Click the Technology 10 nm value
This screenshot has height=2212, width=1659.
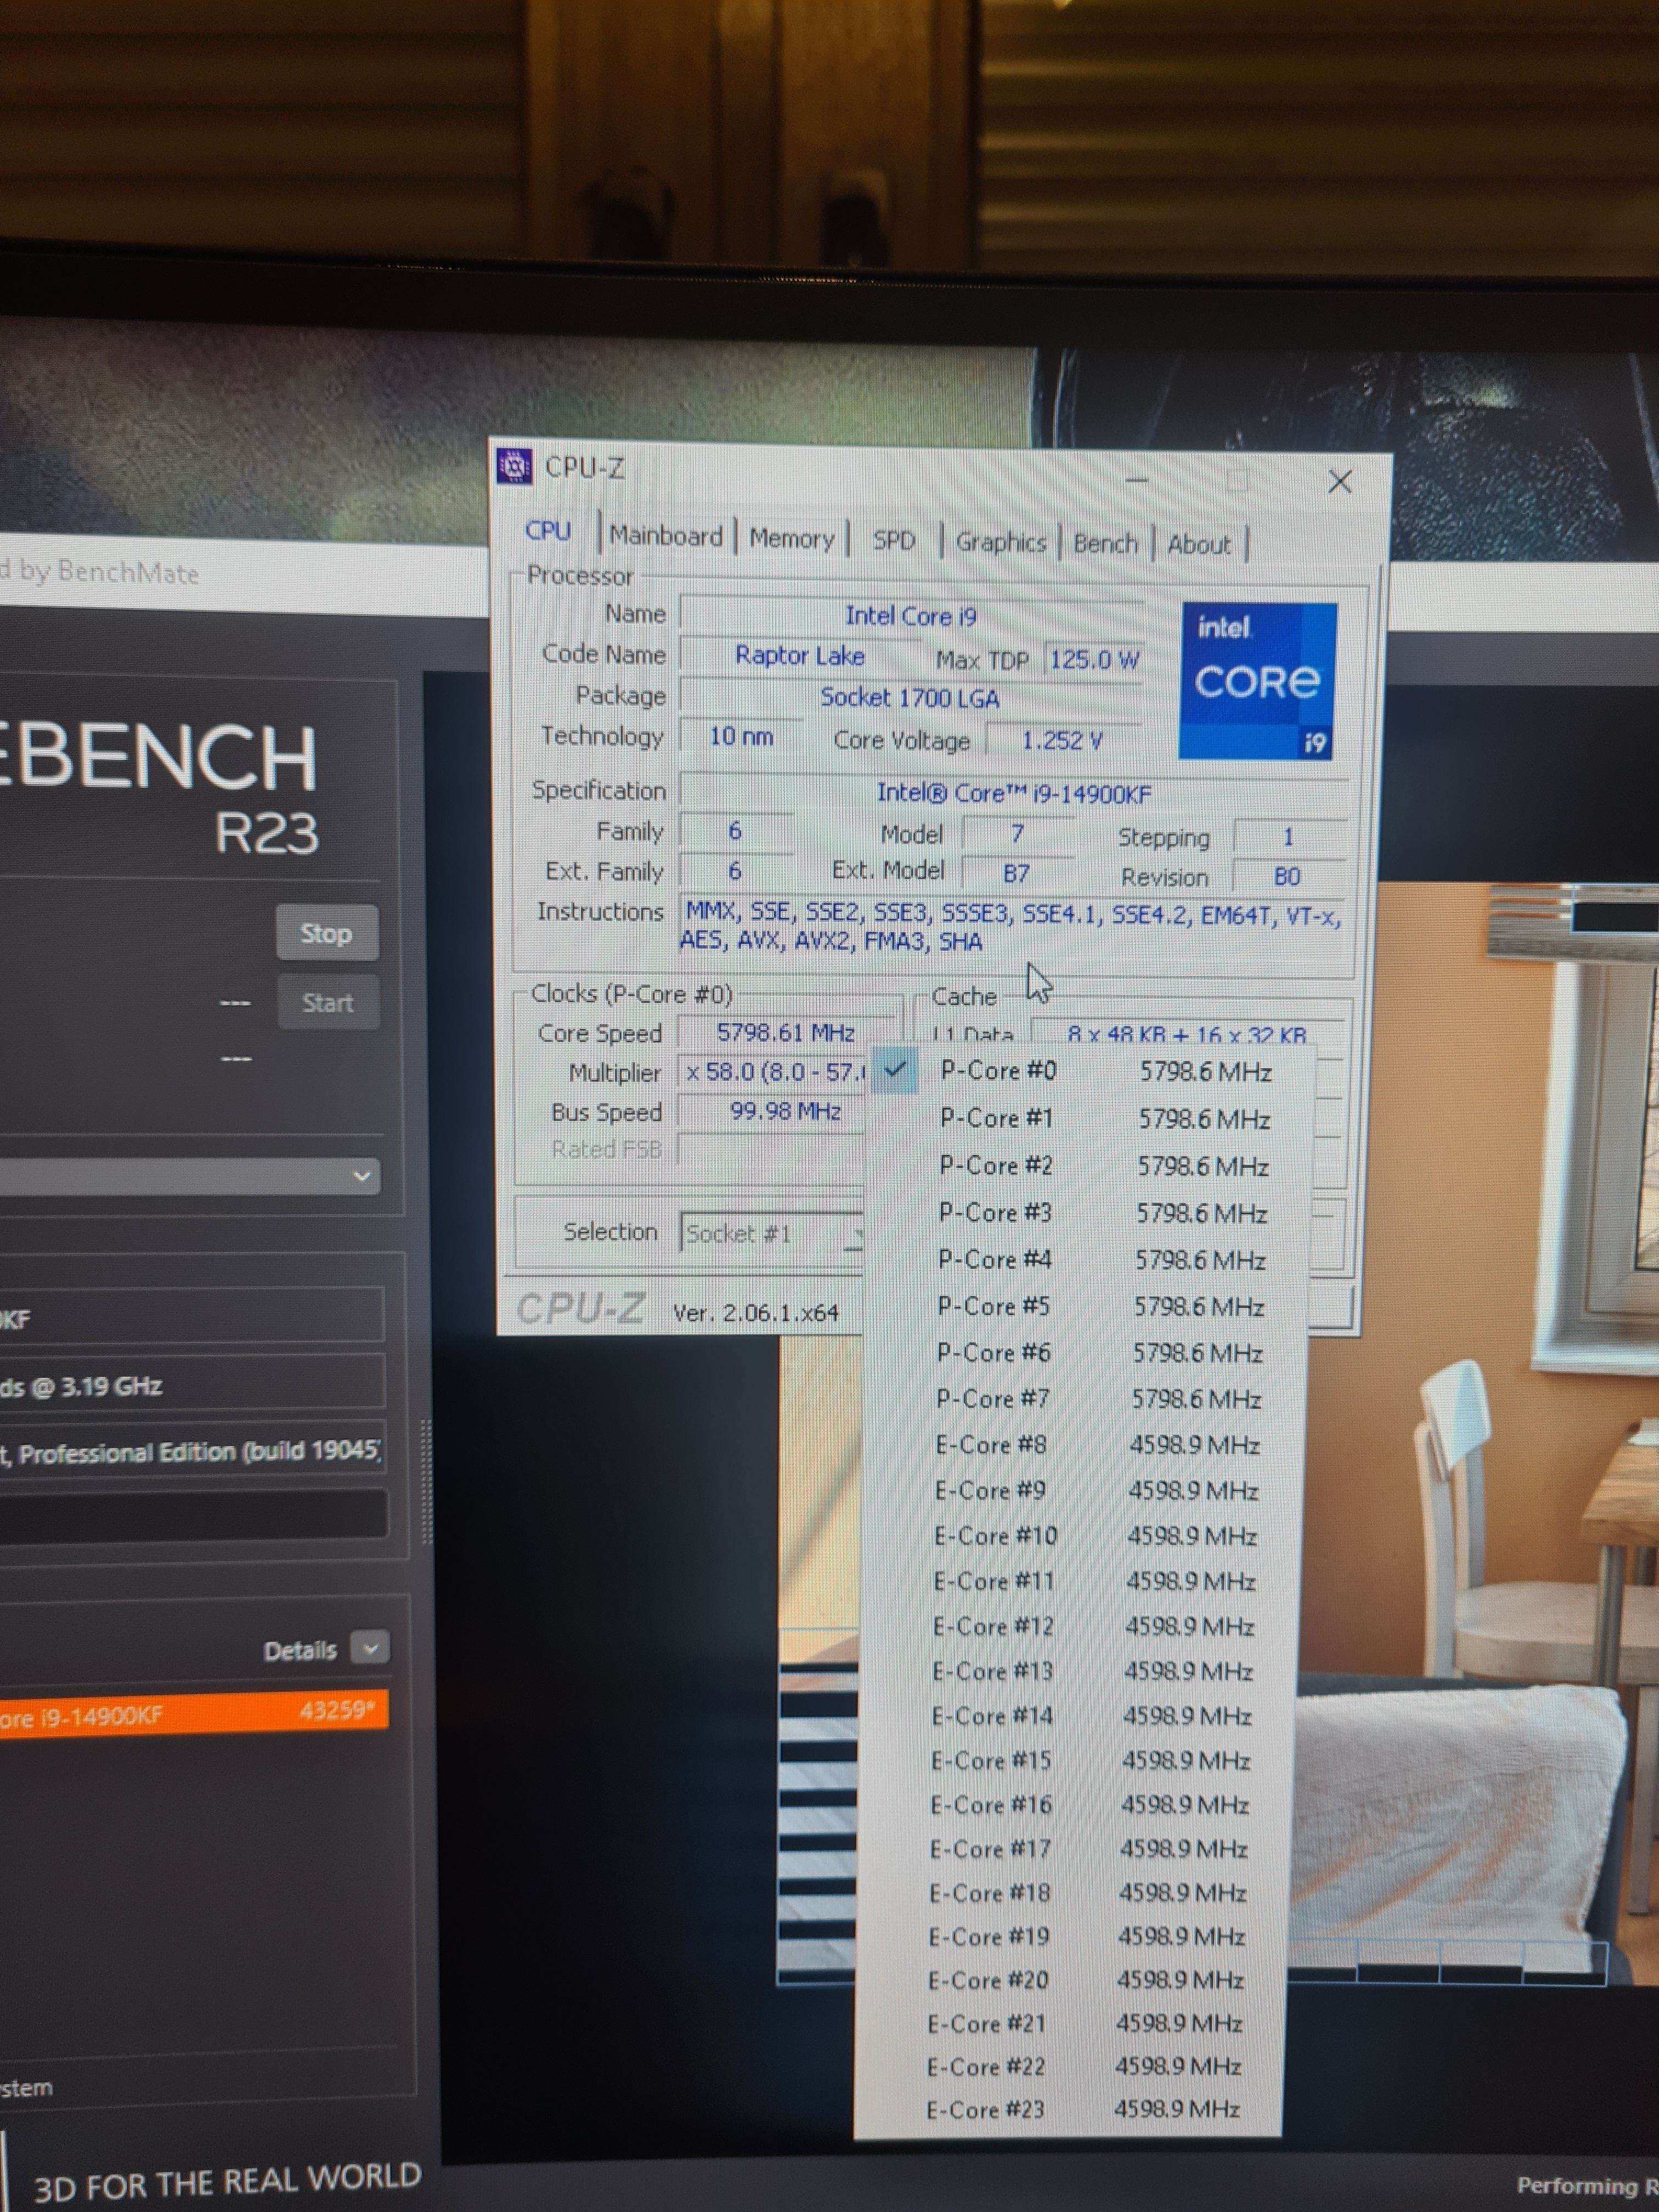741,736
